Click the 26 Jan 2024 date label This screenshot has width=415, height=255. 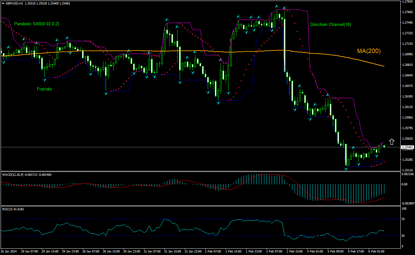[x=10, y=251]
